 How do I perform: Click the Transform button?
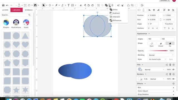(x=169, y=24)
